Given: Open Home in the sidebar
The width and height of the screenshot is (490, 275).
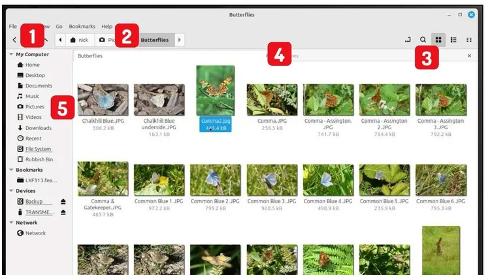Looking at the screenshot, I should coord(32,65).
